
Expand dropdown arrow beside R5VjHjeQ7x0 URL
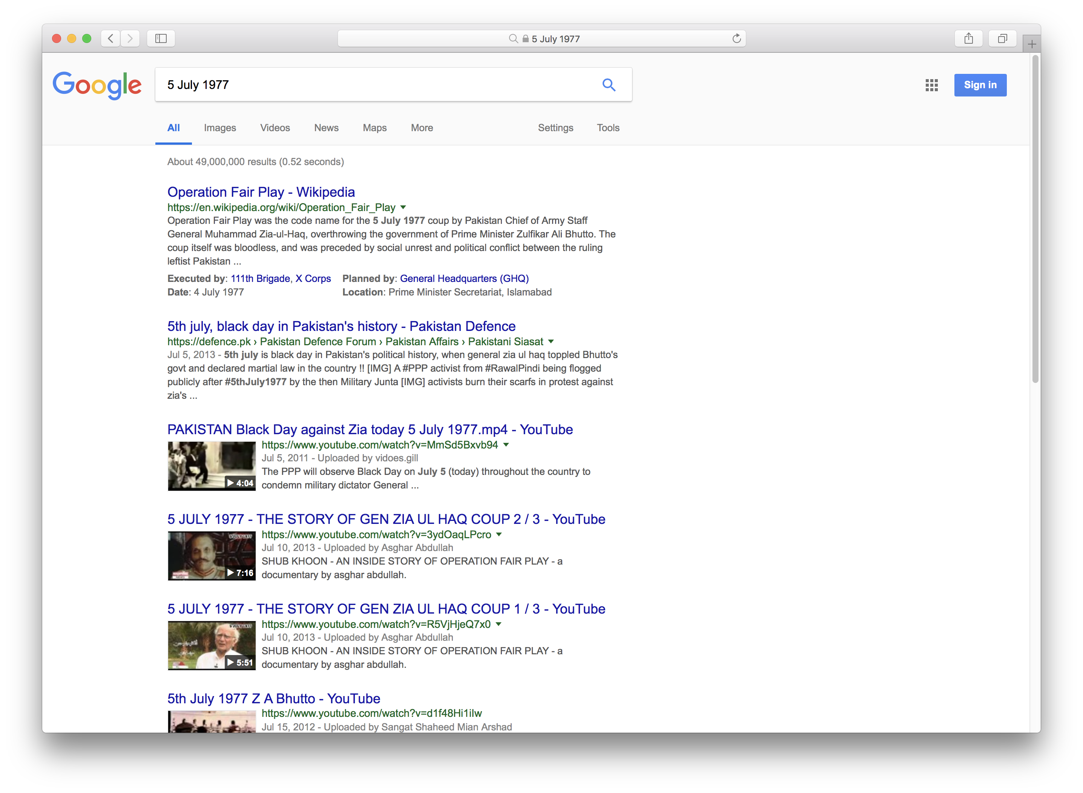tap(499, 625)
